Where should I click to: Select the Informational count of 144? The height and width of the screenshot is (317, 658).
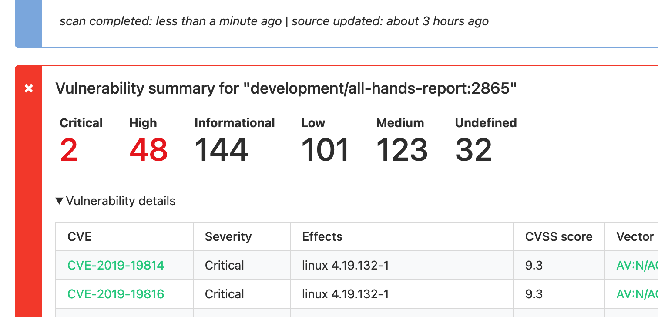coord(221,150)
